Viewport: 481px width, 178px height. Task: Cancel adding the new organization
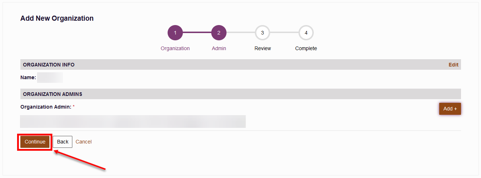pyautogui.click(x=84, y=142)
